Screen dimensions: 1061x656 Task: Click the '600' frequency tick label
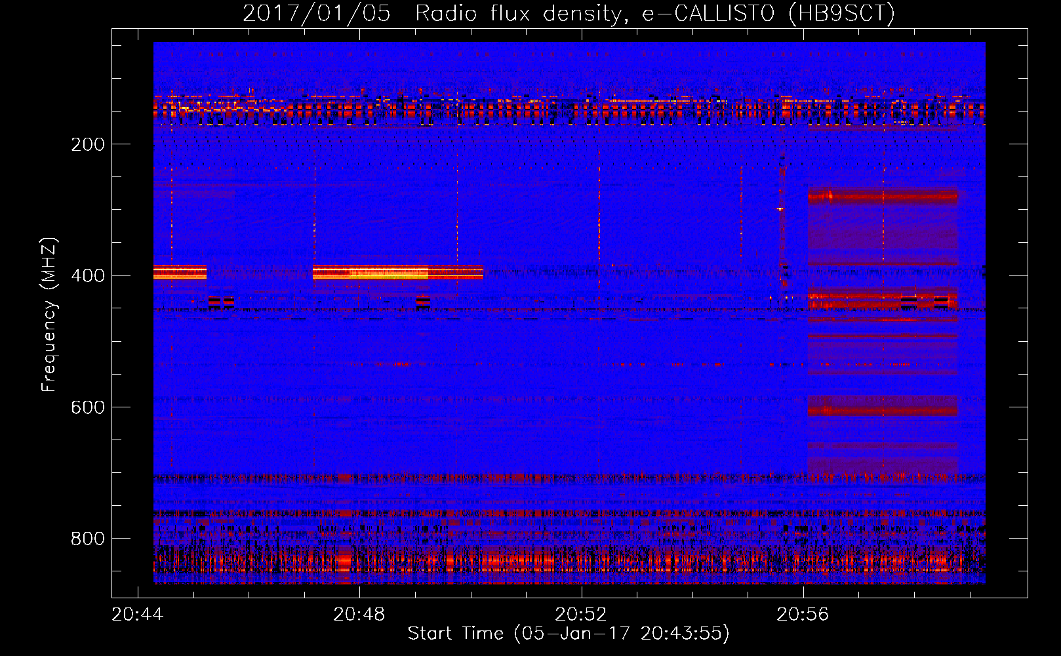(x=87, y=407)
